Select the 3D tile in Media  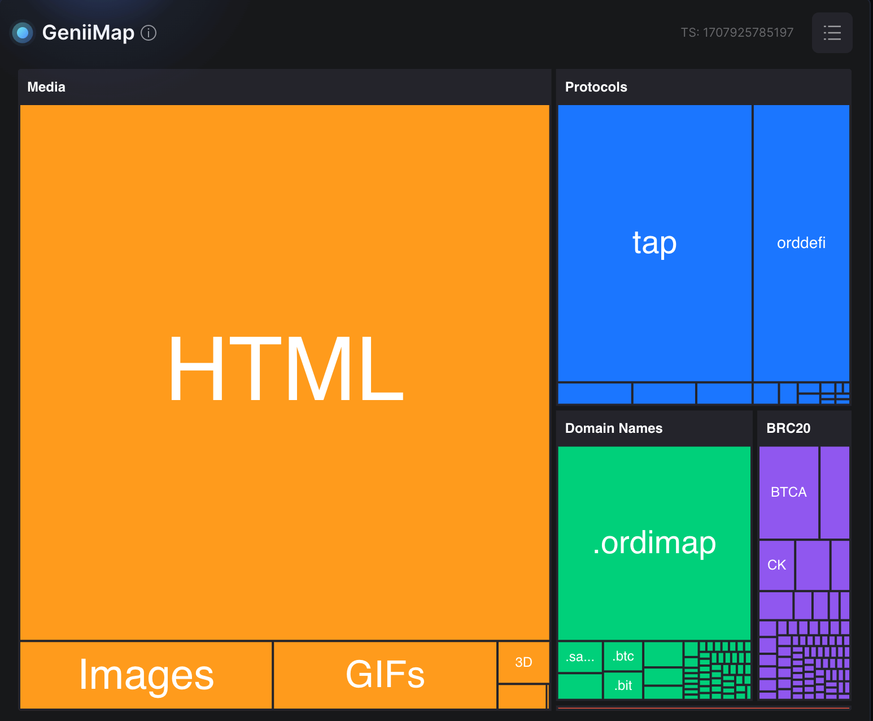523,662
